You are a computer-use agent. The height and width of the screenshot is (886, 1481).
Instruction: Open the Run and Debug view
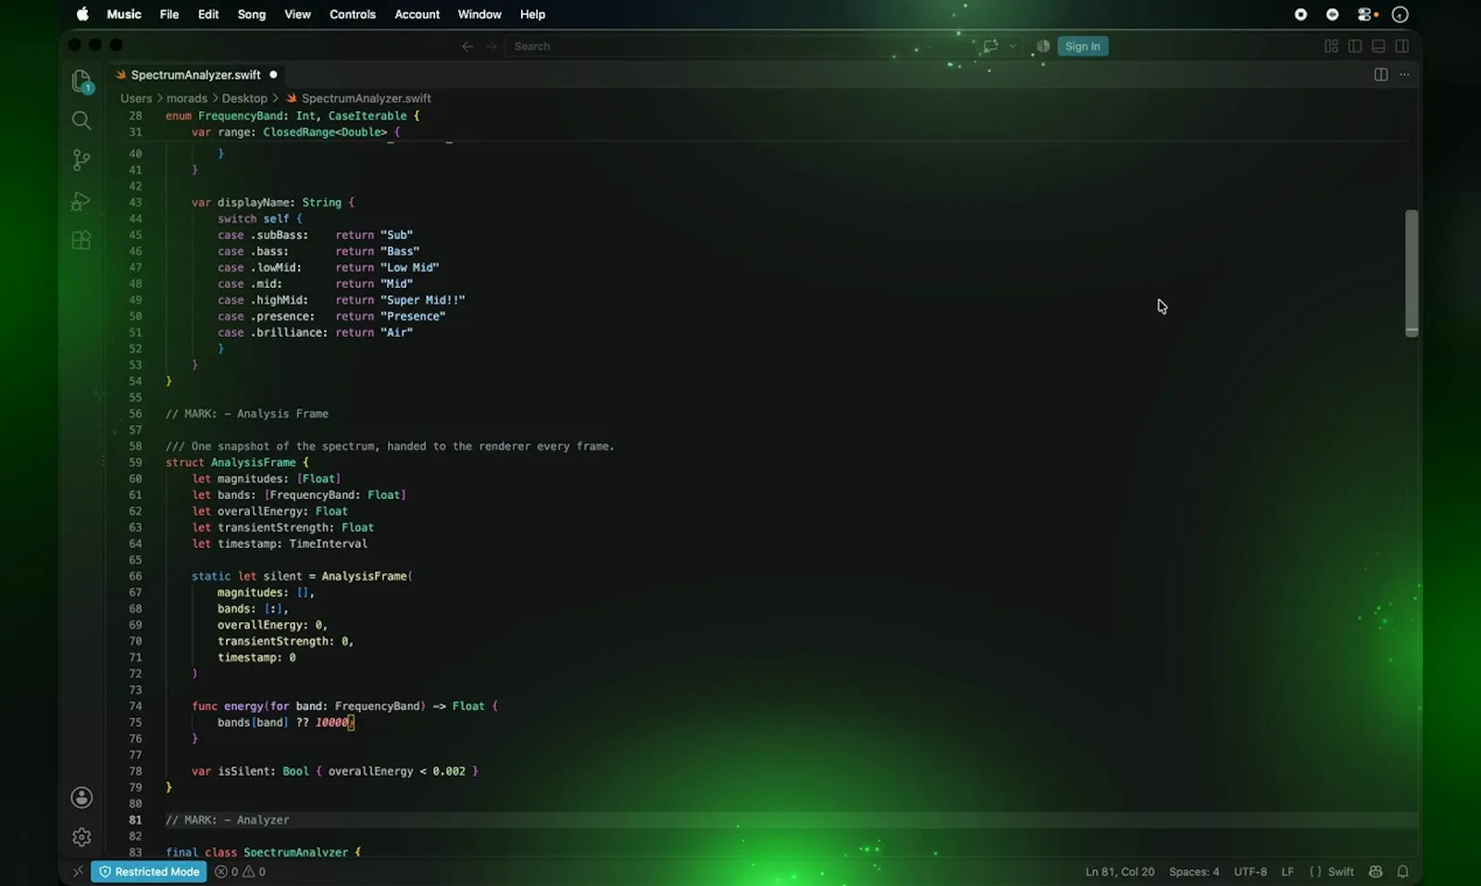click(81, 201)
